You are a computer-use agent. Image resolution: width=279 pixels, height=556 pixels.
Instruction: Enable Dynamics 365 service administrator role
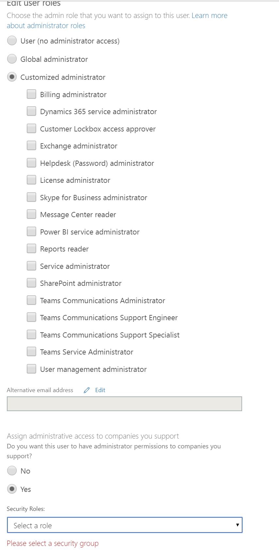31,111
